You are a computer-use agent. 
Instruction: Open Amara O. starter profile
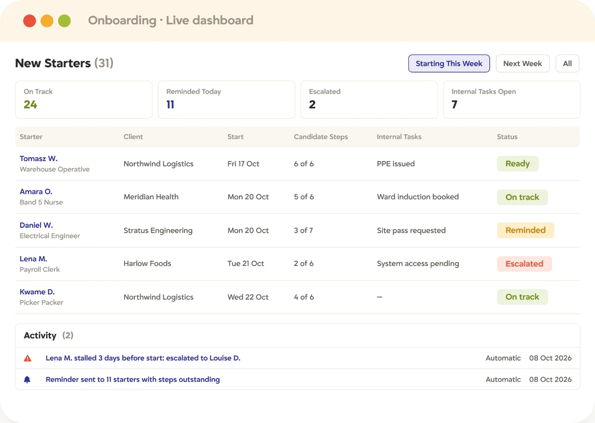tap(36, 192)
